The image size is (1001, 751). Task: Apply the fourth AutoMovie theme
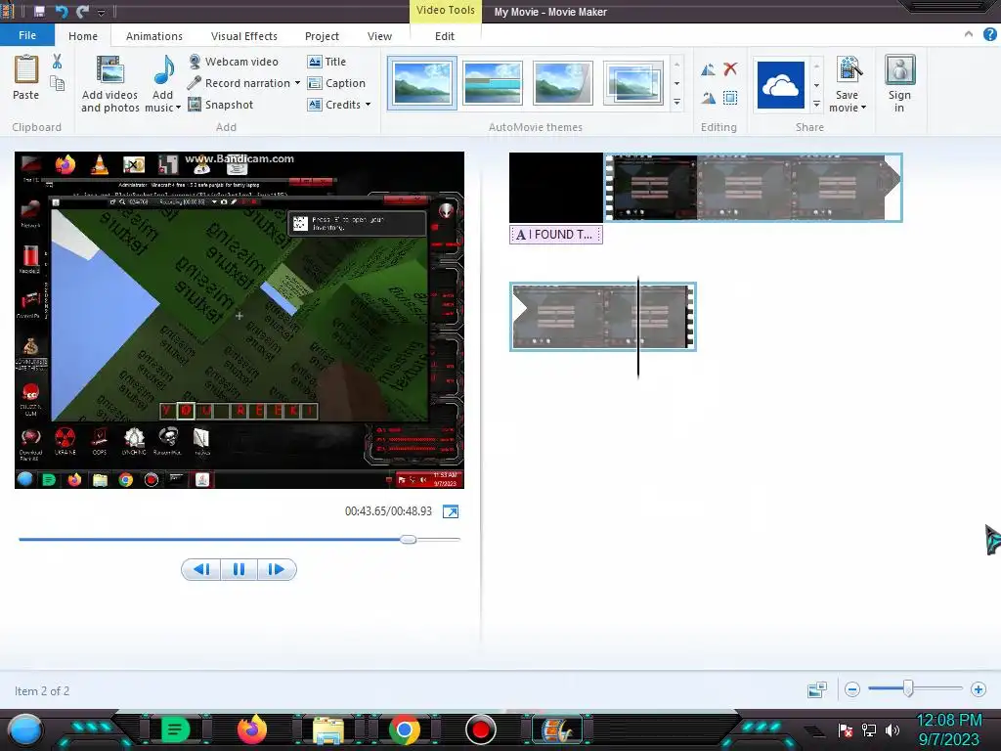[x=632, y=83]
